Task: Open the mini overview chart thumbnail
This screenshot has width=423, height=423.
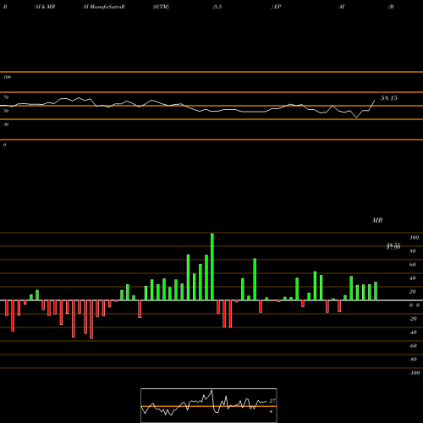Action: 209,405
